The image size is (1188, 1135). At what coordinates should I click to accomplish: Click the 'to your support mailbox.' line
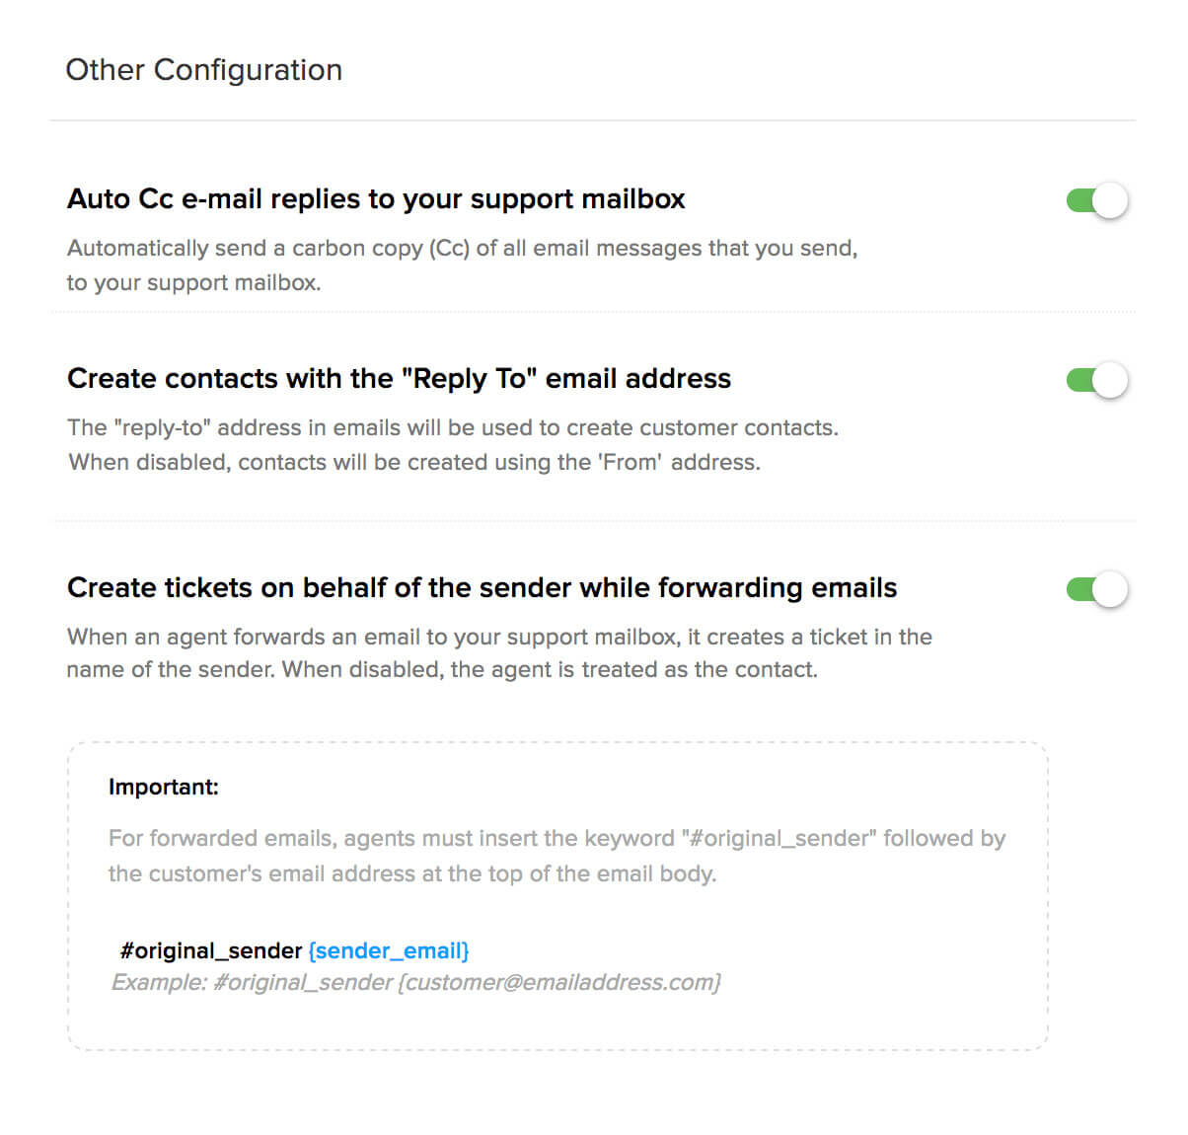(x=193, y=282)
